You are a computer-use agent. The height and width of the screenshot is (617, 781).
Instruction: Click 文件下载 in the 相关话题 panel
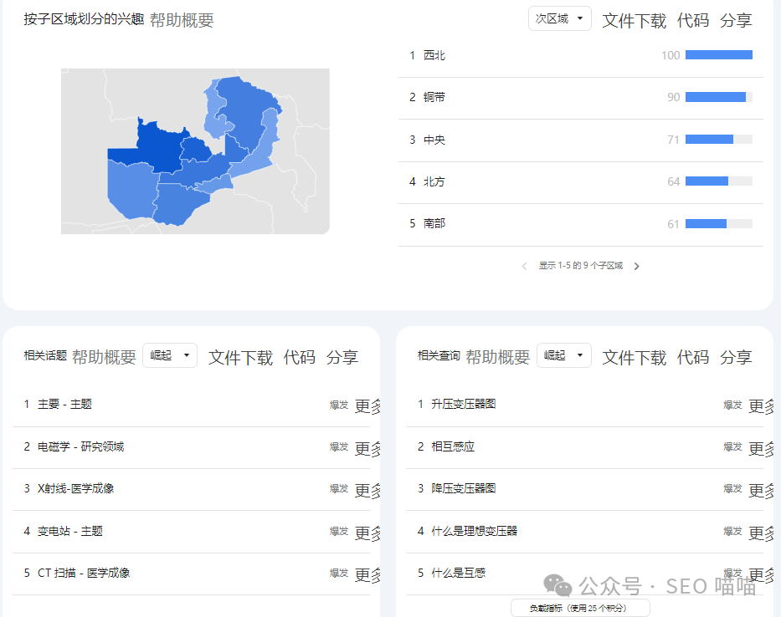point(240,358)
